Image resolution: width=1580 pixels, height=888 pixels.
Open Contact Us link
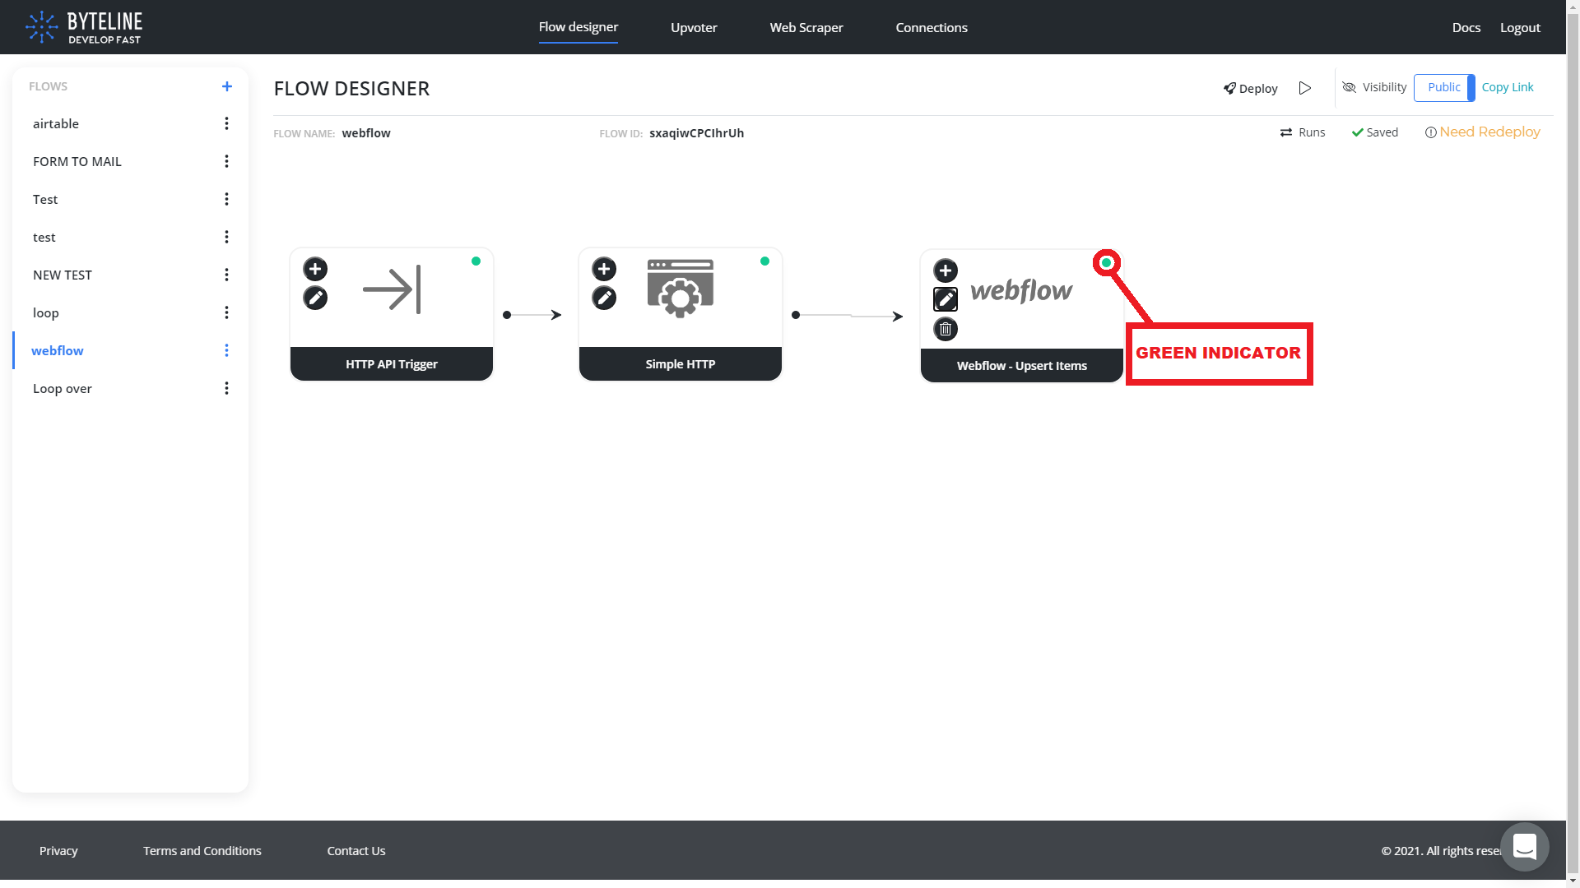click(356, 850)
